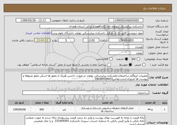Click the نام خدمت column header
The height and width of the screenshot is (125, 177).
coord(107,103)
